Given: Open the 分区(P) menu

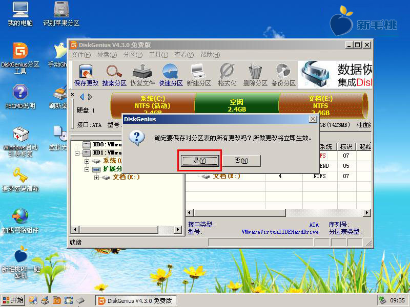Looking at the screenshot, I should [x=133, y=55].
